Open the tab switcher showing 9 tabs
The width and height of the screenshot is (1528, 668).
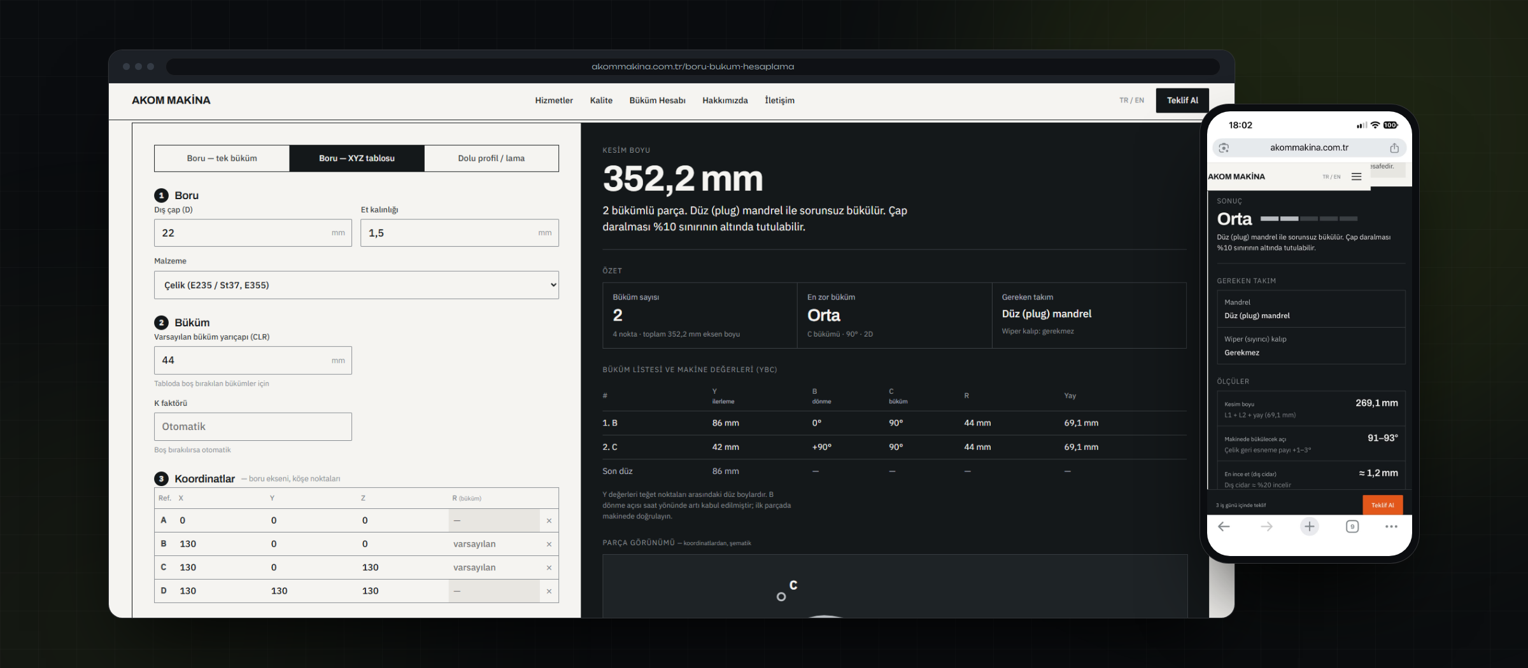[1352, 526]
